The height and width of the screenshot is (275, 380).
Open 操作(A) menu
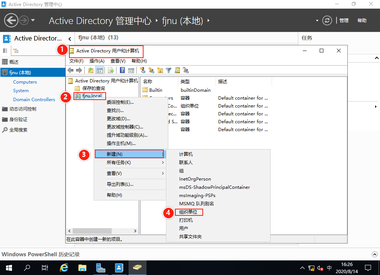click(x=97, y=61)
